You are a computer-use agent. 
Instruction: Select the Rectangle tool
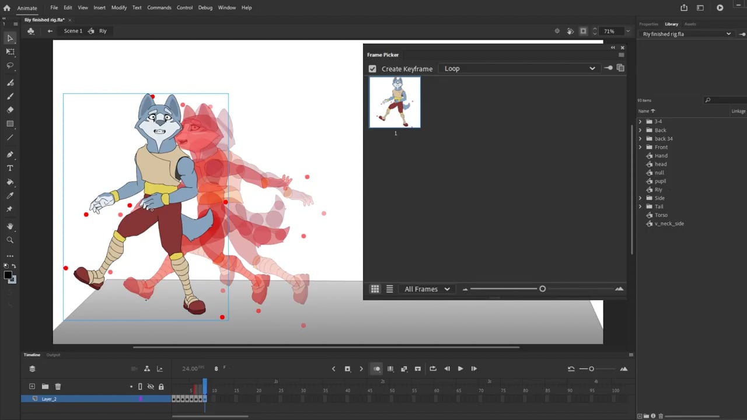click(x=10, y=124)
